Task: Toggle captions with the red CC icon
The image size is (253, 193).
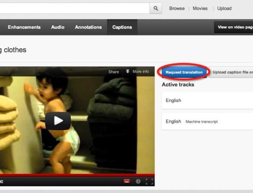Action: (x=127, y=182)
